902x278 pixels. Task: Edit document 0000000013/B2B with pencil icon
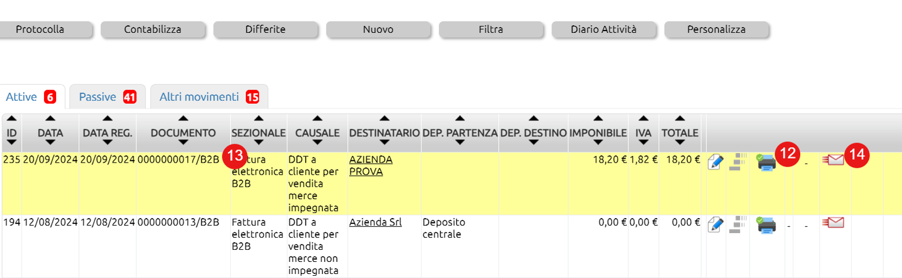(716, 225)
